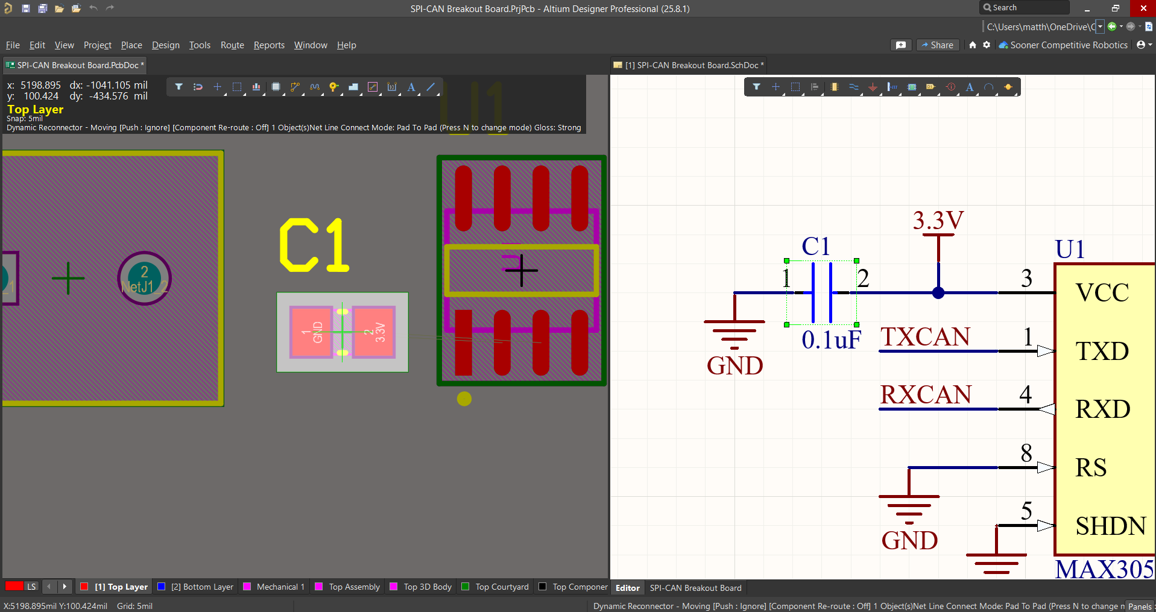Image resolution: width=1156 pixels, height=612 pixels.
Task: Open the Route menu
Action: coord(232,45)
